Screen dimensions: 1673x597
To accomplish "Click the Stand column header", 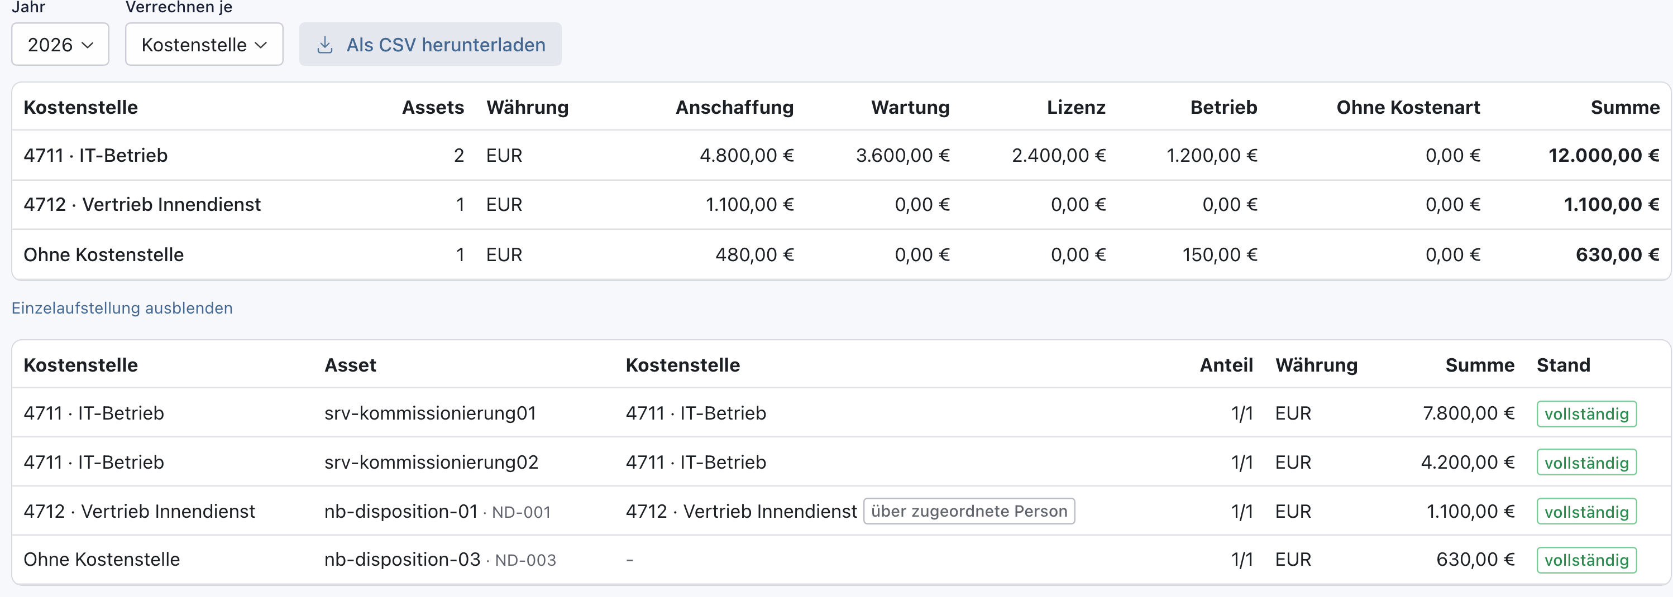I will [1563, 365].
